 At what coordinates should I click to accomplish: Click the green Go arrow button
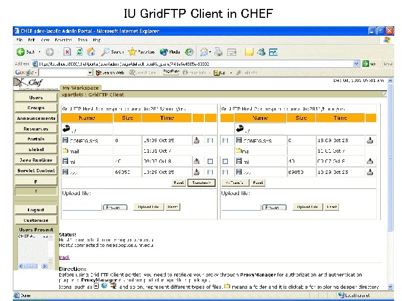coord(365,64)
